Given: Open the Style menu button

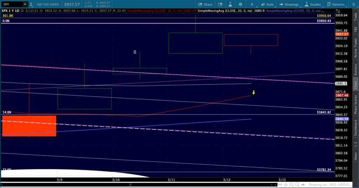Looking at the screenshot, I should click(267, 4).
